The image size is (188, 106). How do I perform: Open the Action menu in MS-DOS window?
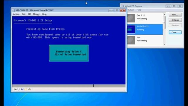click(x=16, y=14)
